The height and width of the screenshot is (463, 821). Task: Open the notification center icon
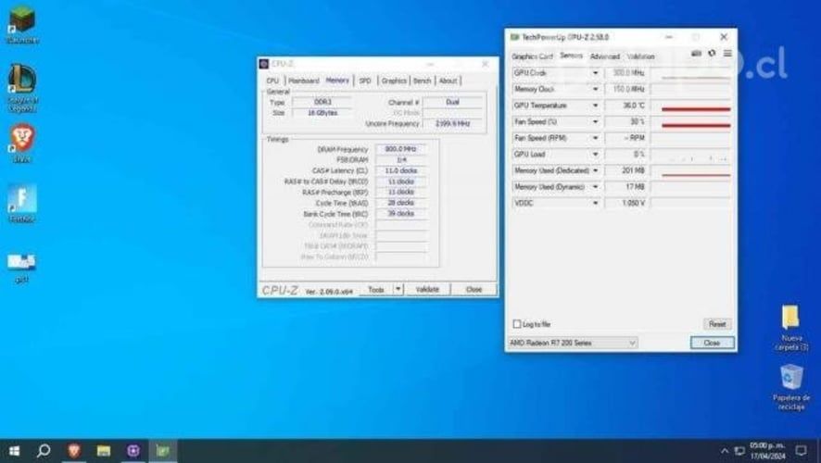801,450
